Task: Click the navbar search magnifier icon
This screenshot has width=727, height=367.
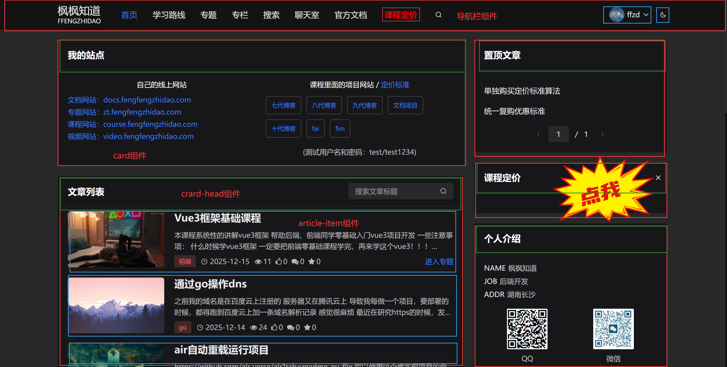Action: 438,15
